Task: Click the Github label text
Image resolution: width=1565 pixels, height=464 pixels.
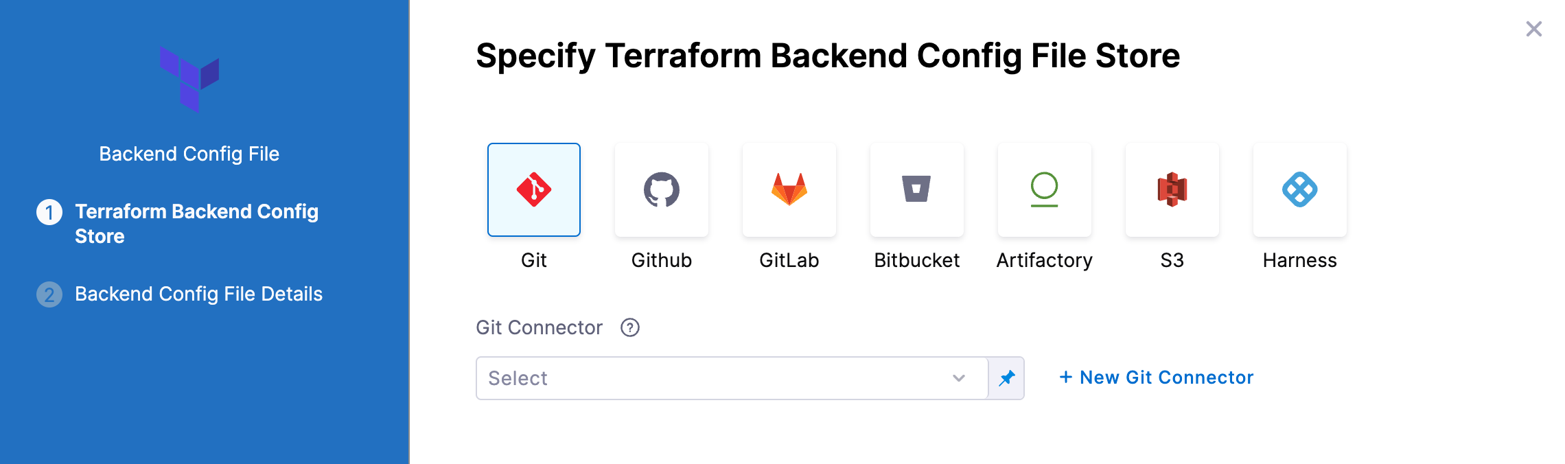Action: tap(662, 261)
